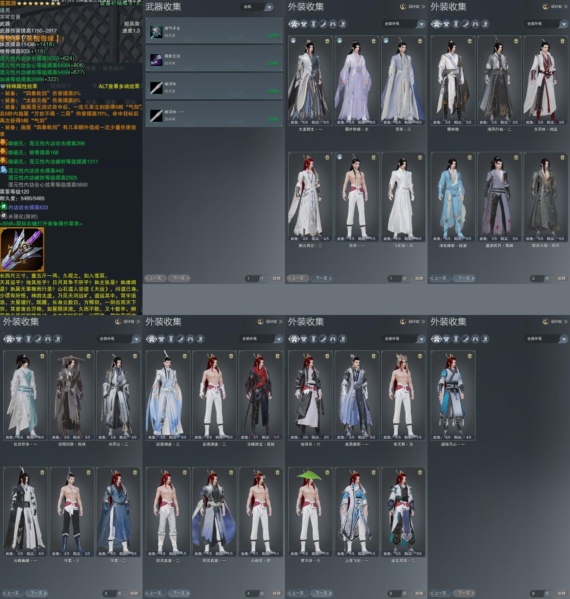Click the trash icon on 飞花劫·五 card
570x599 pixels.
(420, 158)
